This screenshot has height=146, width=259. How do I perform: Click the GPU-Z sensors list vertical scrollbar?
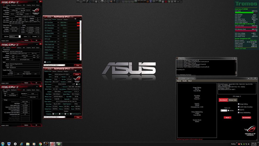coord(81,40)
